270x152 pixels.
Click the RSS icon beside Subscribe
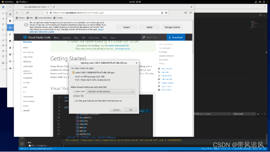[159, 72]
